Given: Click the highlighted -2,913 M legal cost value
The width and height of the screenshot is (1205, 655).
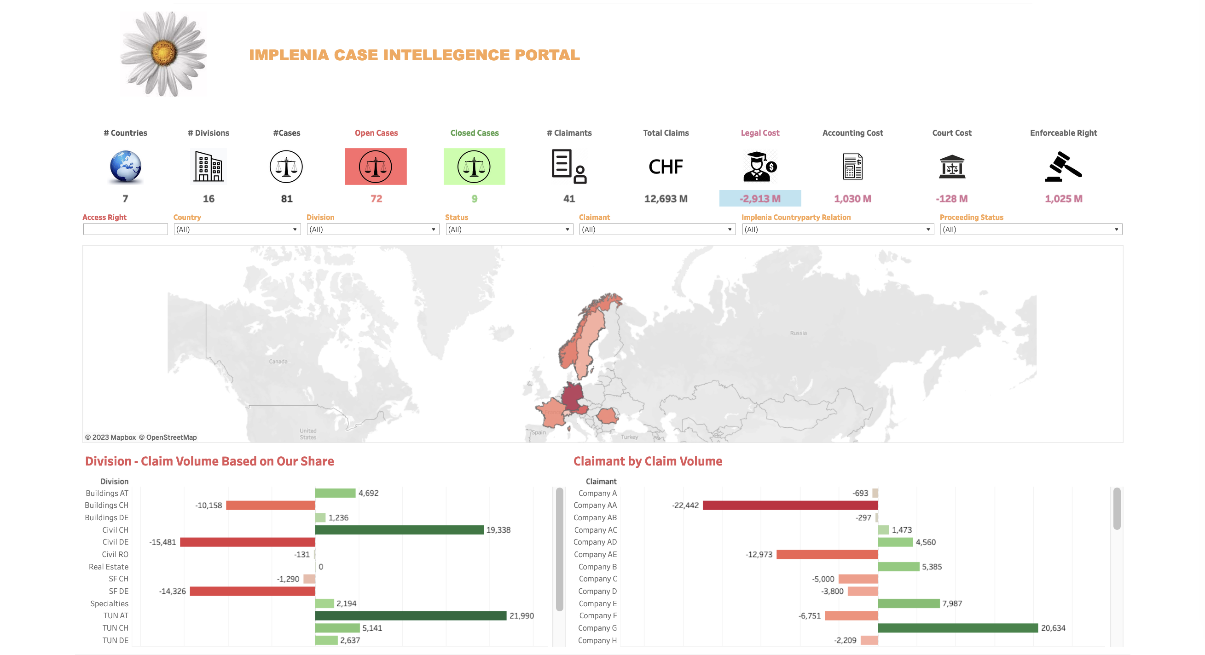Looking at the screenshot, I should (759, 199).
